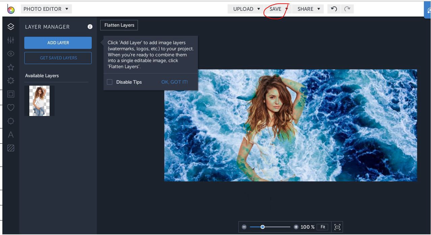Open the Overlays heart tool
This screenshot has width=431, height=235.
coord(11,108)
